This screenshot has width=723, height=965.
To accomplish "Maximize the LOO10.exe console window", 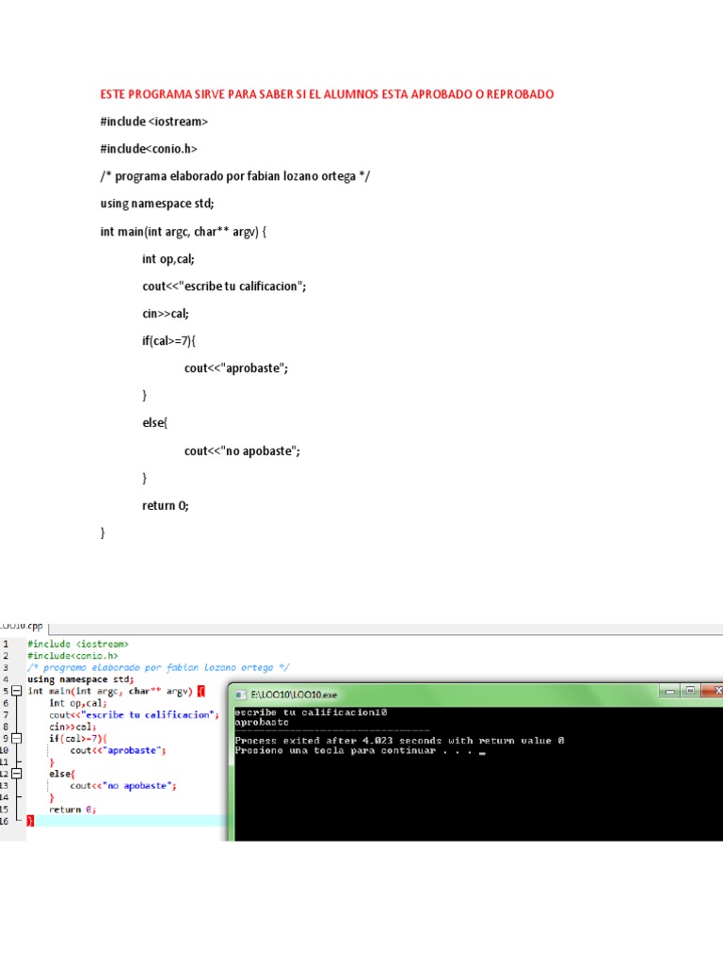I will [x=690, y=691].
